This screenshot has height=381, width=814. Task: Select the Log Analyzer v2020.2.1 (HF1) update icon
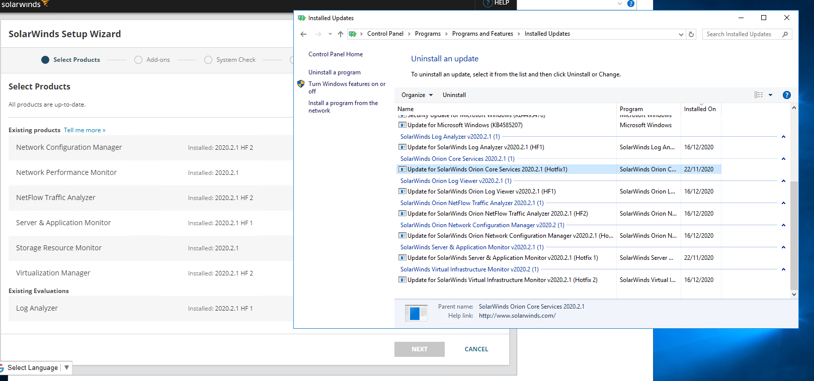tap(402, 147)
